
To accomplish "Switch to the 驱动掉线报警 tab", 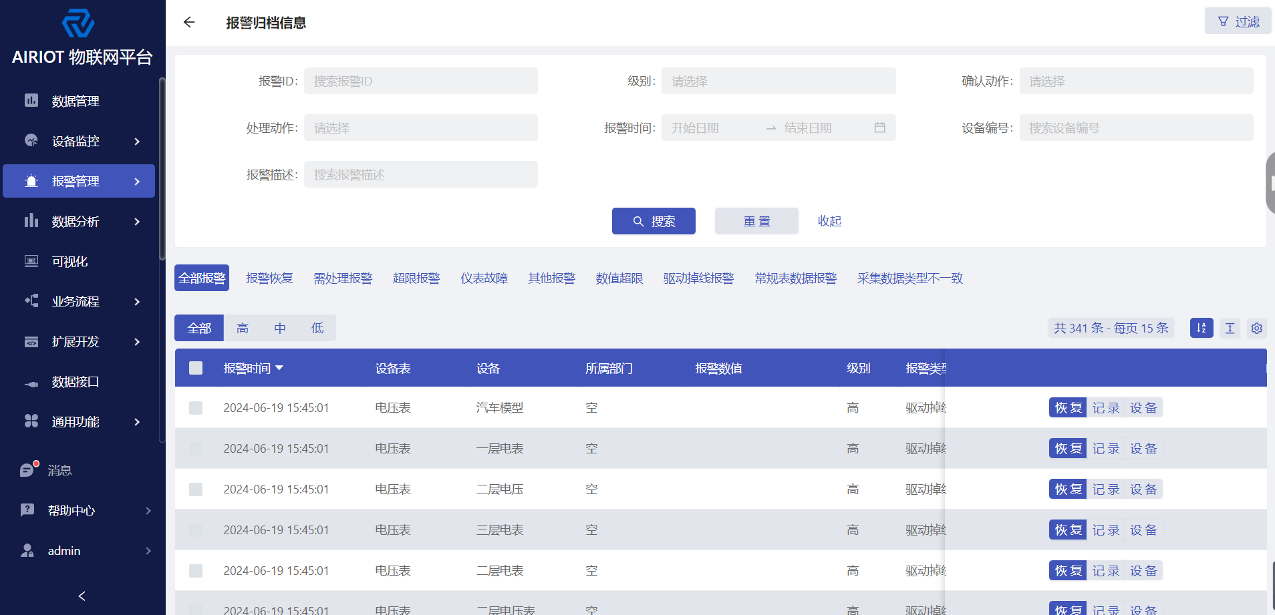I will tap(698, 278).
